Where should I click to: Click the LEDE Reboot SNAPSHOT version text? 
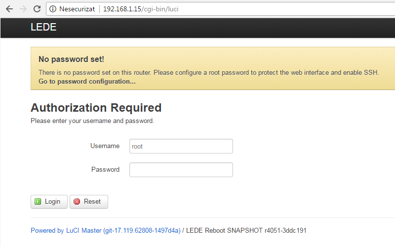coord(246,230)
